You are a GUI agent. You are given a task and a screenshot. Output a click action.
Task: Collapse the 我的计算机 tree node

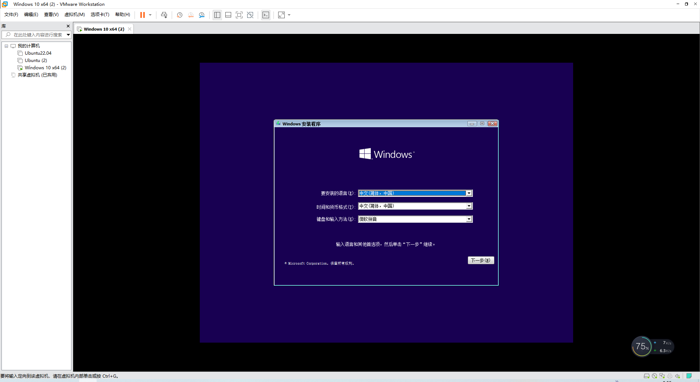(x=6, y=46)
